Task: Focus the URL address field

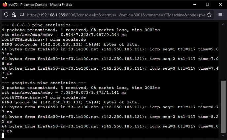Action: pyautogui.click(x=116, y=15)
